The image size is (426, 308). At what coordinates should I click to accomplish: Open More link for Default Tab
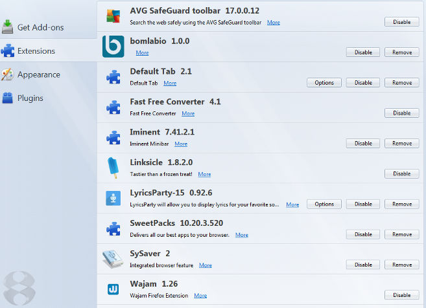pyautogui.click(x=170, y=83)
